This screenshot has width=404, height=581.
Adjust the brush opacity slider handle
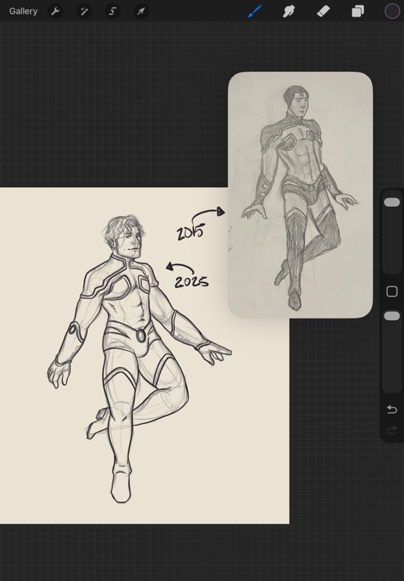tap(392, 316)
